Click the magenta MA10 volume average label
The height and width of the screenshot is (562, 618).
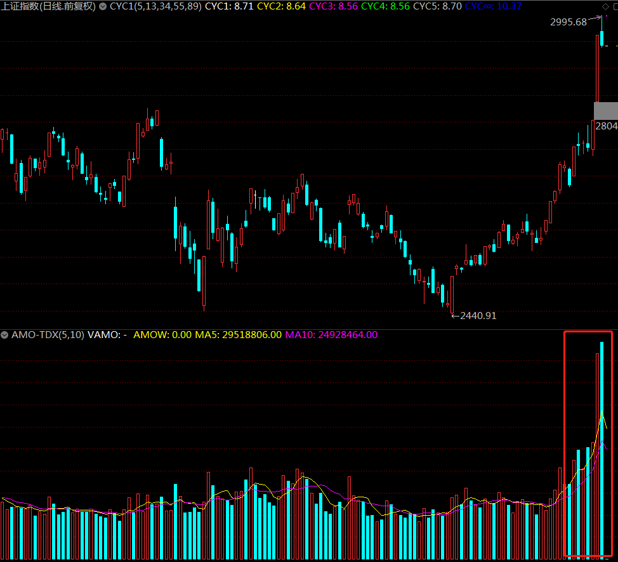pos(331,335)
